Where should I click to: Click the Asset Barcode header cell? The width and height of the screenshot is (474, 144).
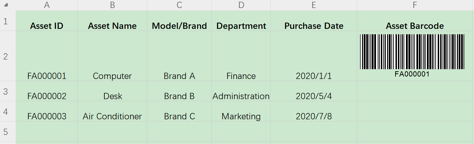[x=415, y=21]
